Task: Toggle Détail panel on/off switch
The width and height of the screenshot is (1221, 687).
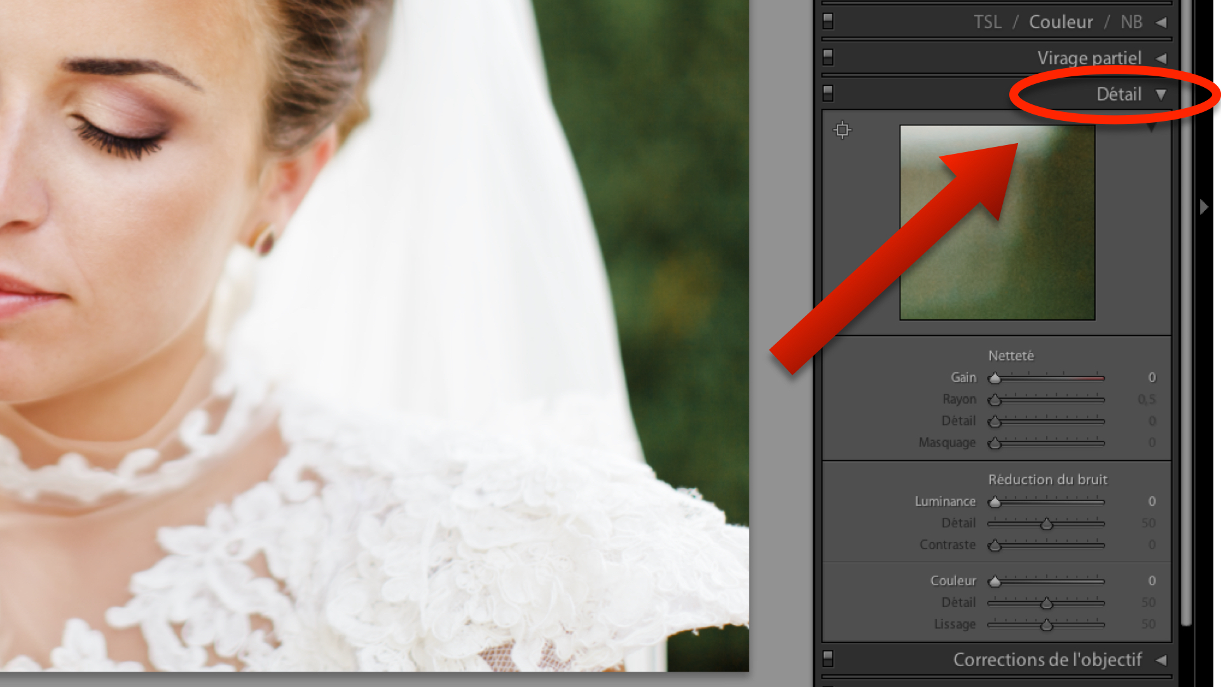Action: coord(828,94)
